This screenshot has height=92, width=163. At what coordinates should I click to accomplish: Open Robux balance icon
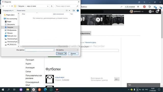[x=150, y=11]
